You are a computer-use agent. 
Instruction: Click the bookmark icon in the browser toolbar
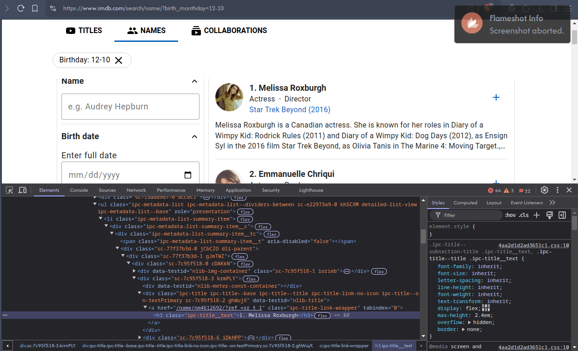(35, 8)
